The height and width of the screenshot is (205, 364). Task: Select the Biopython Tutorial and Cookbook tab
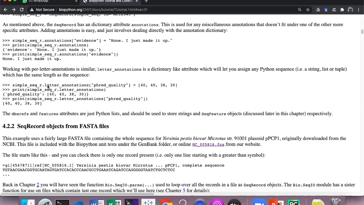pyautogui.click(x=111, y=1)
